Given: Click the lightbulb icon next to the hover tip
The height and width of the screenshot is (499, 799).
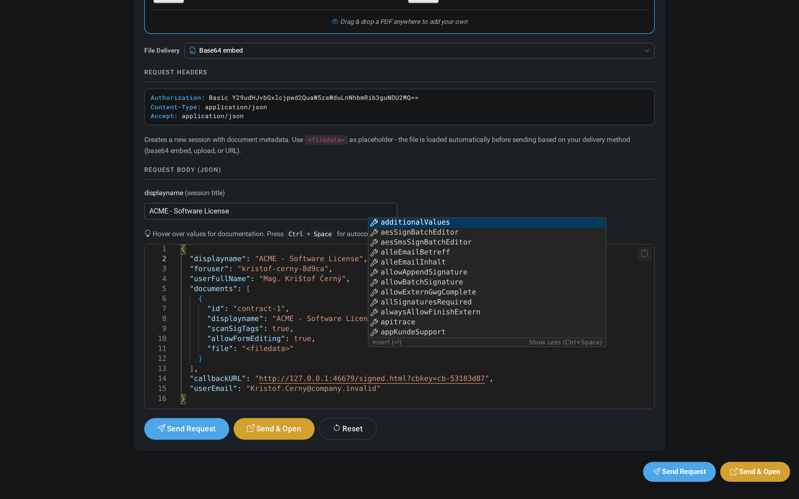Looking at the screenshot, I should pos(148,233).
